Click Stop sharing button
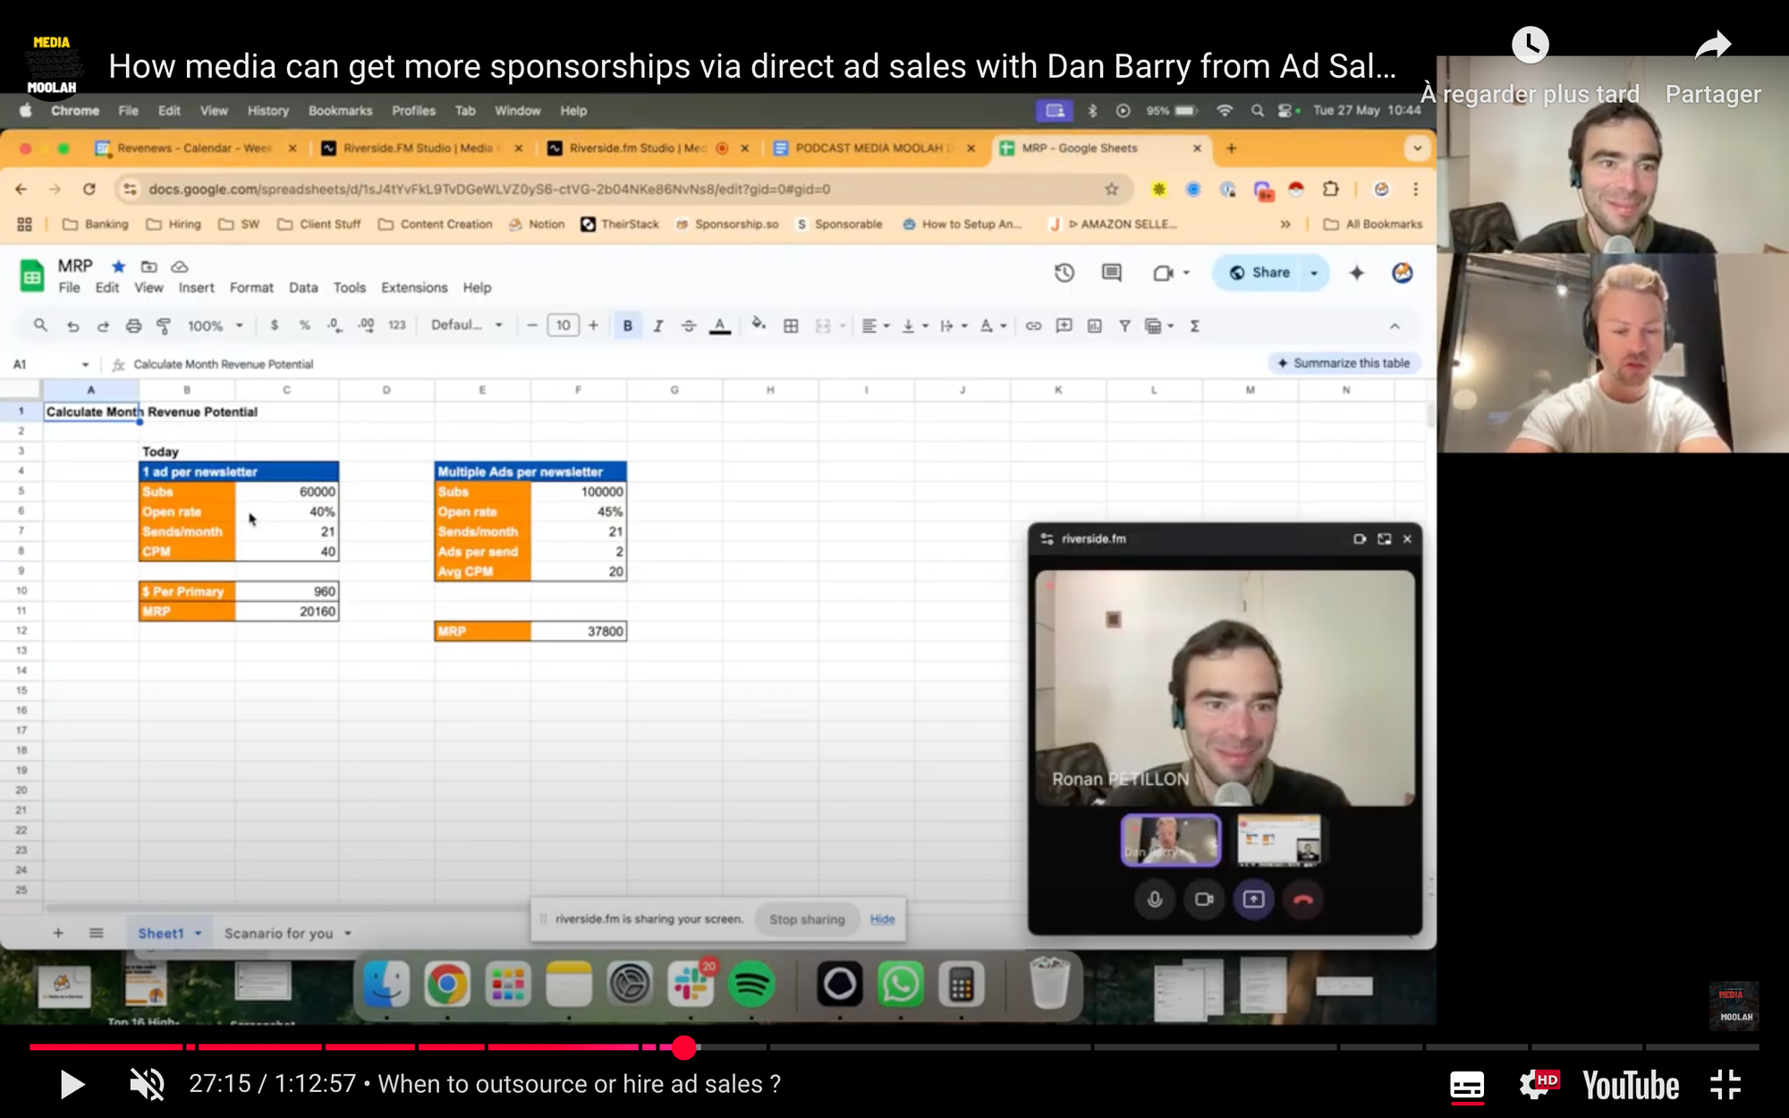Screen dimensions: 1789x1118 pyautogui.click(x=807, y=919)
